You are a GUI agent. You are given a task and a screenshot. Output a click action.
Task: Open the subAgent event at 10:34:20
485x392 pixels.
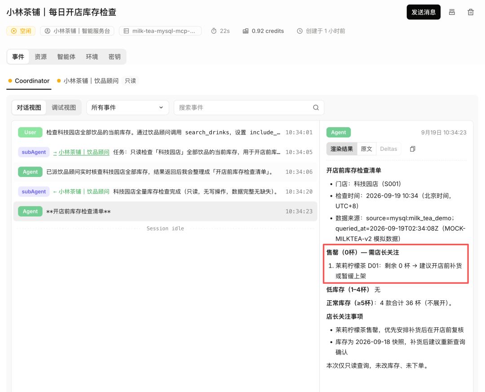[x=165, y=192]
